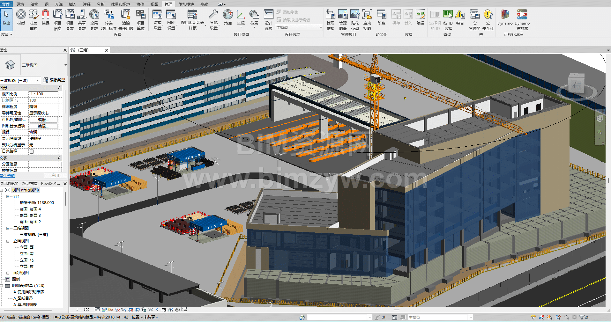Viewport: 611px width, 322px height.
Task: Switch to the 注释 ribbon tab
Action: click(86, 4)
